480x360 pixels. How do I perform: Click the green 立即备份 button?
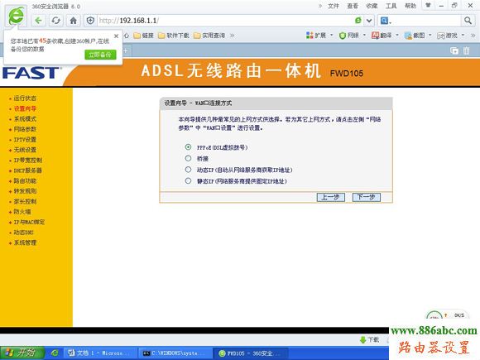100,55
